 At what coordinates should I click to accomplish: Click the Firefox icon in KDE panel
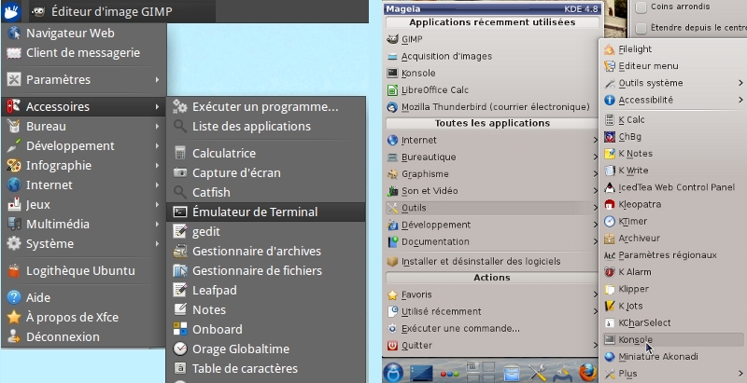588,372
